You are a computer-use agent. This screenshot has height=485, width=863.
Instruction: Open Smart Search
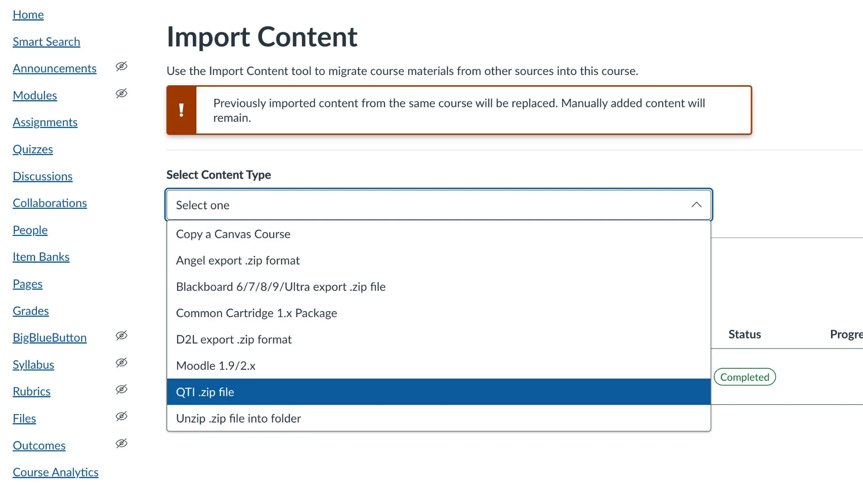click(x=46, y=41)
